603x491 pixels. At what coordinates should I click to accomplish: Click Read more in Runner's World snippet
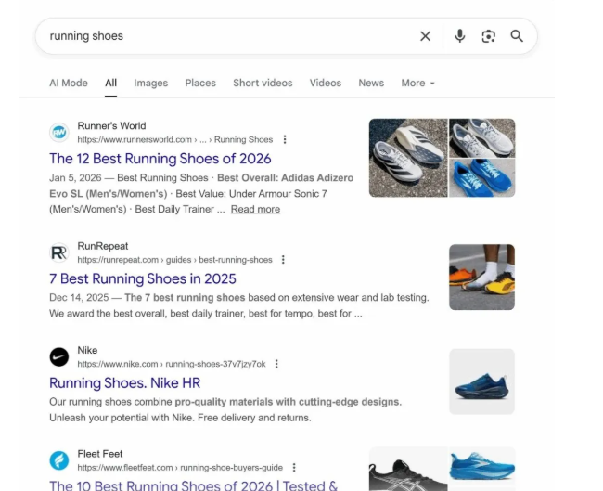255,209
